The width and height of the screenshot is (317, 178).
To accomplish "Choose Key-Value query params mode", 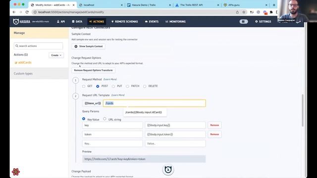I will click(x=84, y=119).
